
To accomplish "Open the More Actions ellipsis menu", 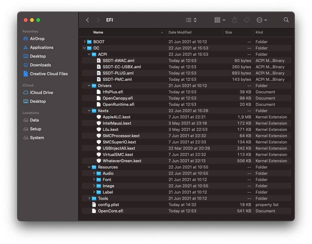I will pos(262,20).
